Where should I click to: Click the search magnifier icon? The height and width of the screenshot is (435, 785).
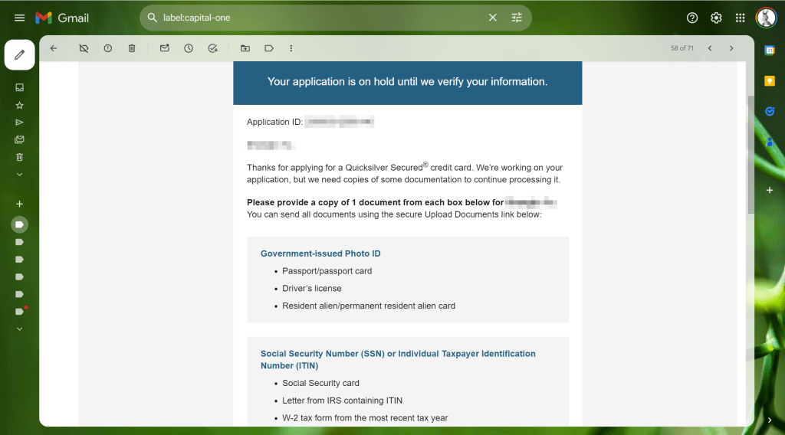[x=153, y=18]
